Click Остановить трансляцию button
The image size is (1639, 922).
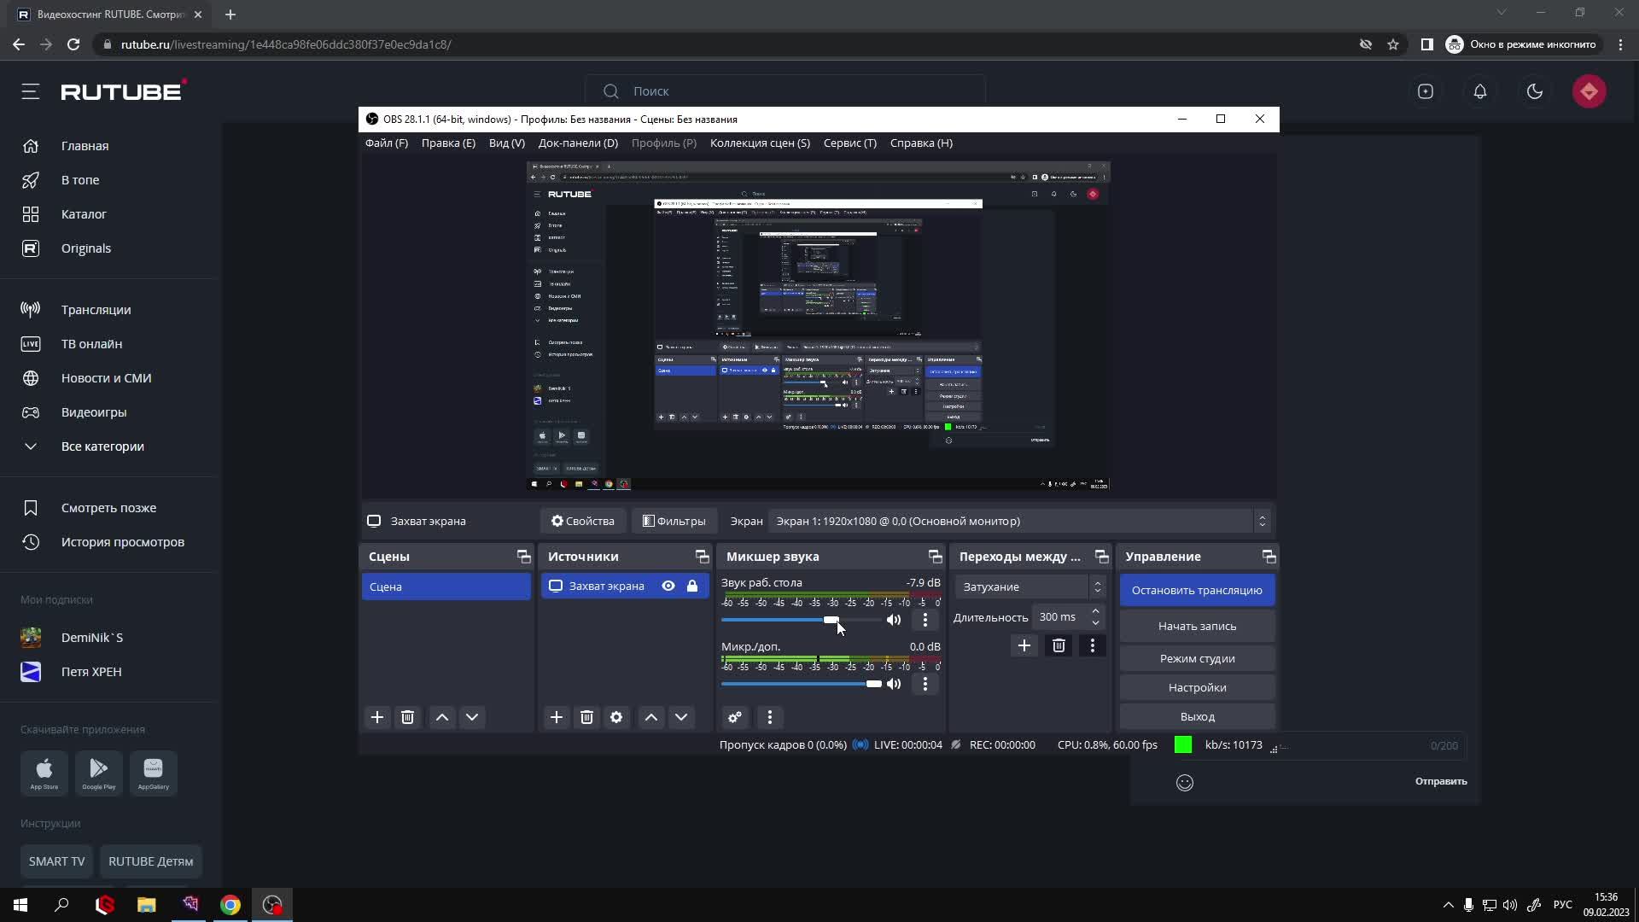click(1197, 590)
